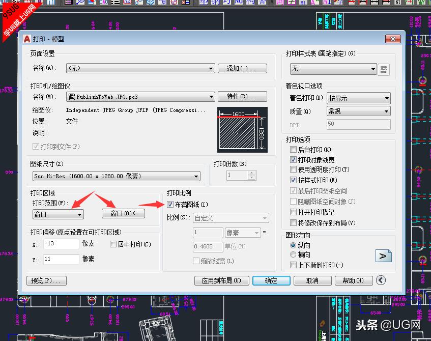
Task: Click the X offset input field showing -13
Action: coord(61,244)
